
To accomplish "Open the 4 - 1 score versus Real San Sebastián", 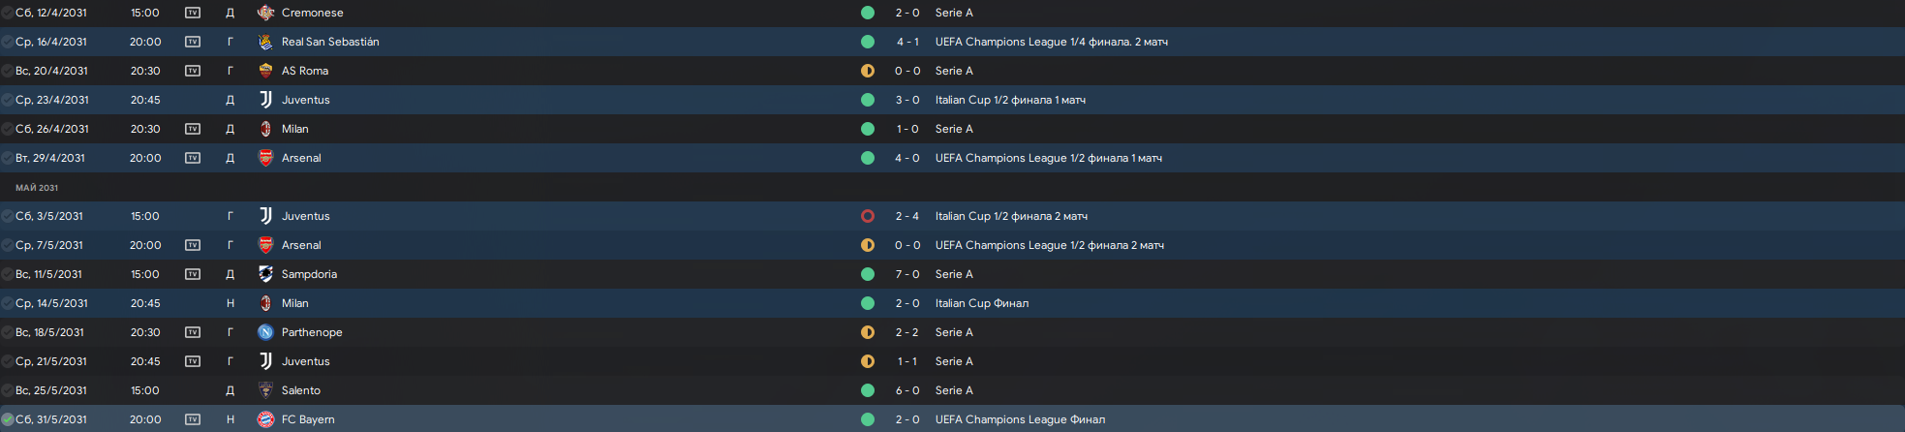I will coord(907,42).
